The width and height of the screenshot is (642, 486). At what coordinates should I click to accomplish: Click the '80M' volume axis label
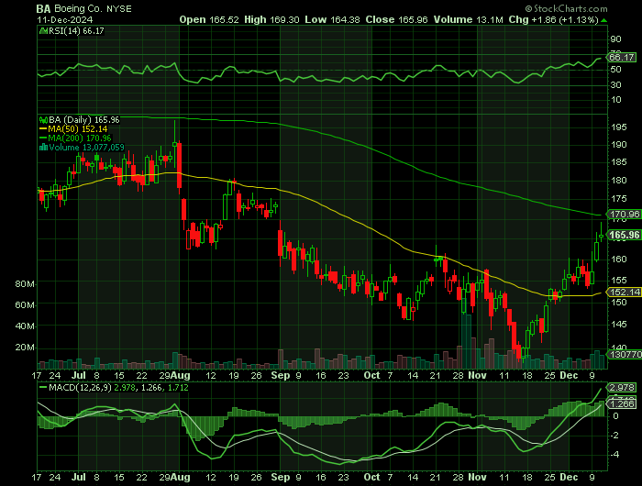coord(25,284)
